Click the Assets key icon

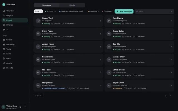pyautogui.click(x=4, y=63)
